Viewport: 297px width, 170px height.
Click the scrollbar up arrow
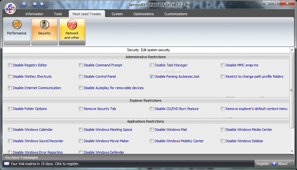click(292, 50)
